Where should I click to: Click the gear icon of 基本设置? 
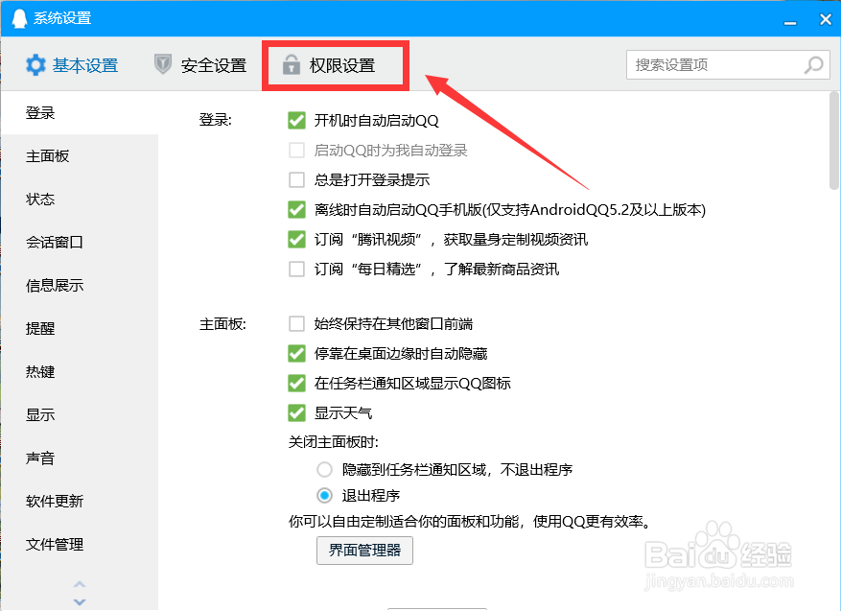[35, 65]
